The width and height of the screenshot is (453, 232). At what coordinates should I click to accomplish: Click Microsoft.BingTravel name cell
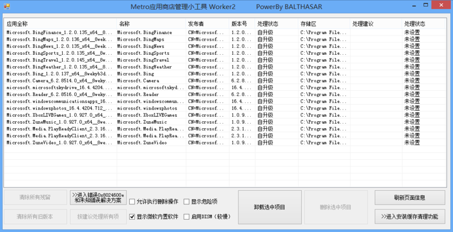pyautogui.click(x=143, y=60)
